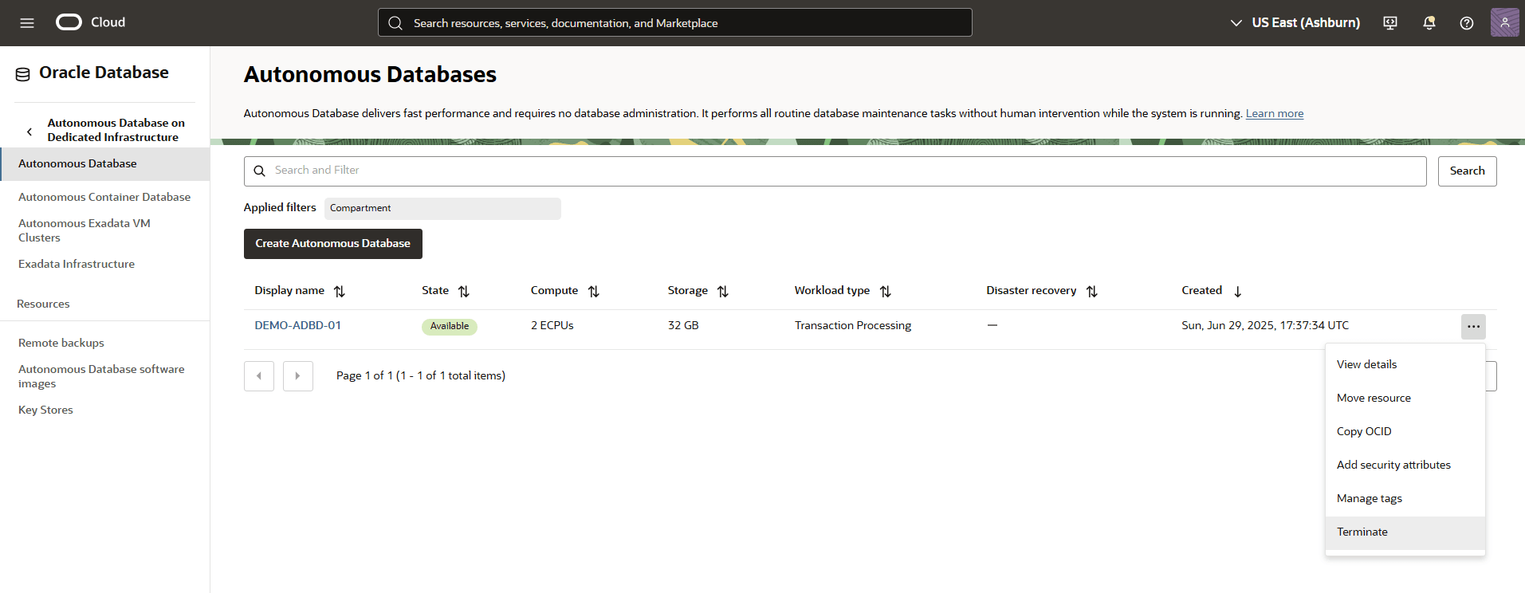Click the Compartment applied filter chip
The width and height of the screenshot is (1525, 593).
click(x=442, y=209)
